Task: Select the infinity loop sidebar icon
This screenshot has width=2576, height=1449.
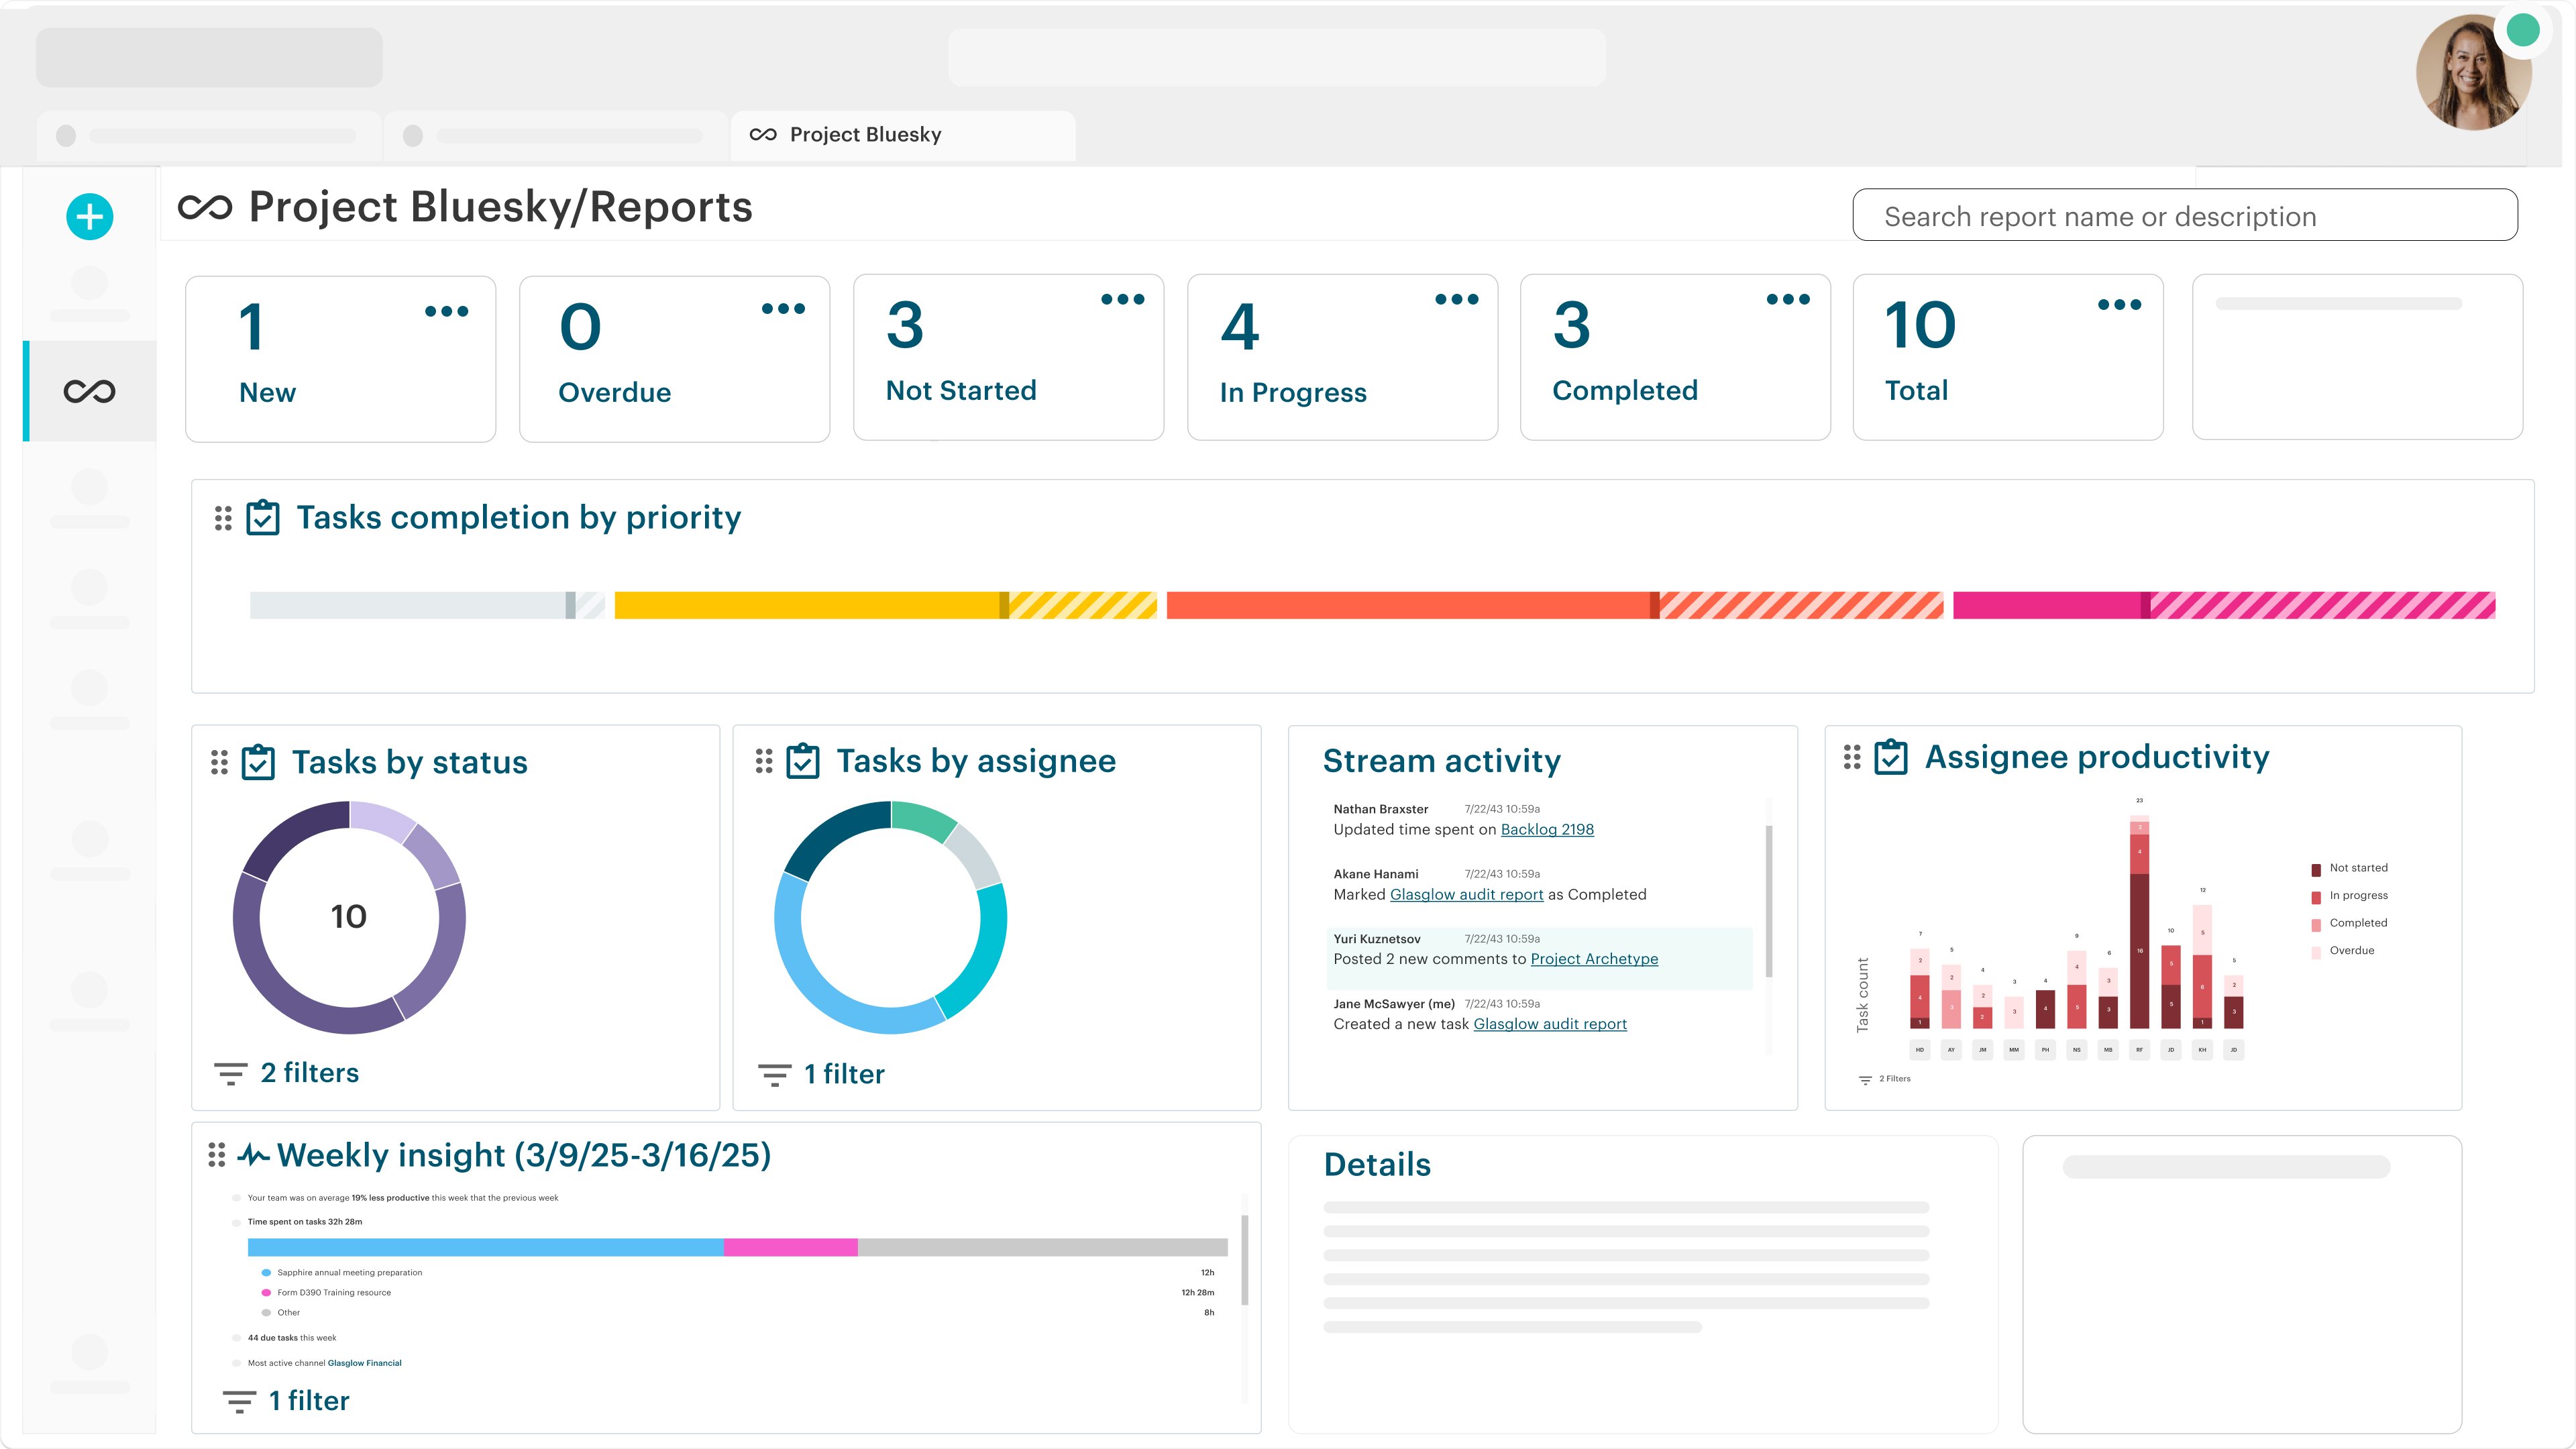Action: click(89, 391)
